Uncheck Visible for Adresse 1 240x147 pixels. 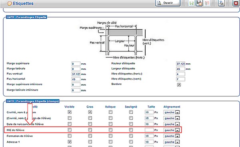tap(70, 142)
